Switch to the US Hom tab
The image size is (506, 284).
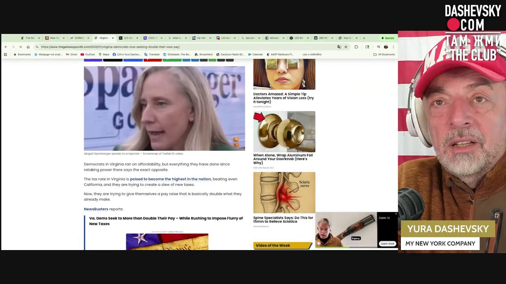227,38
